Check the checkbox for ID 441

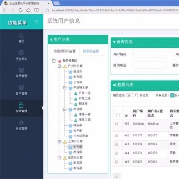tap(116, 144)
